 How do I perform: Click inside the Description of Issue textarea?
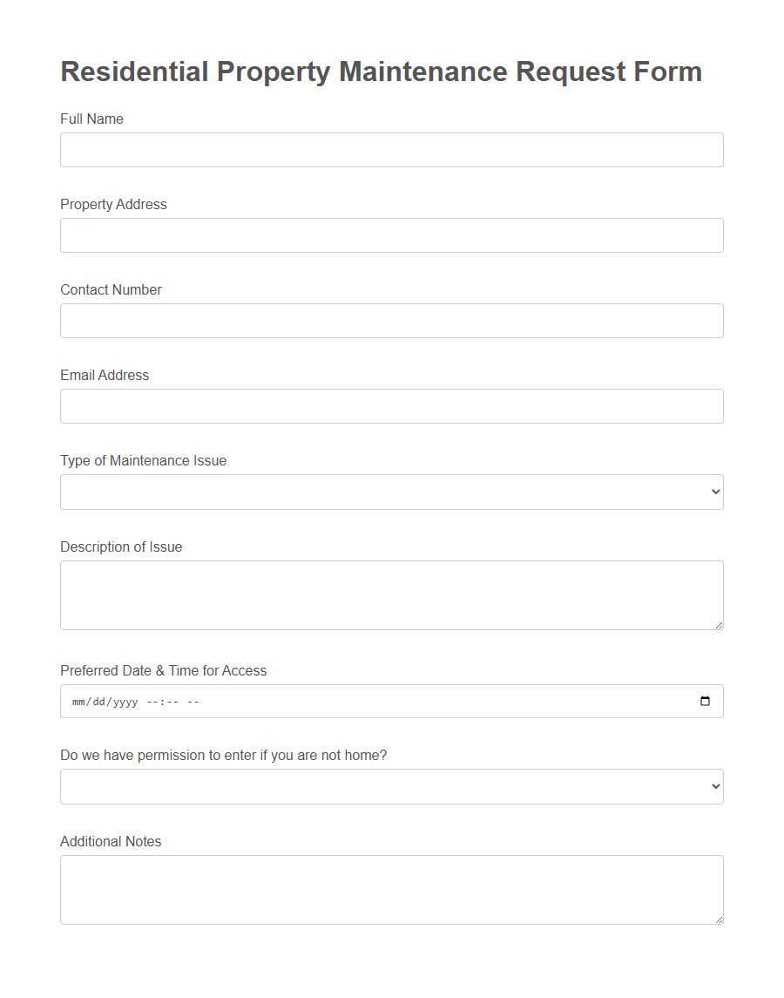click(x=391, y=594)
